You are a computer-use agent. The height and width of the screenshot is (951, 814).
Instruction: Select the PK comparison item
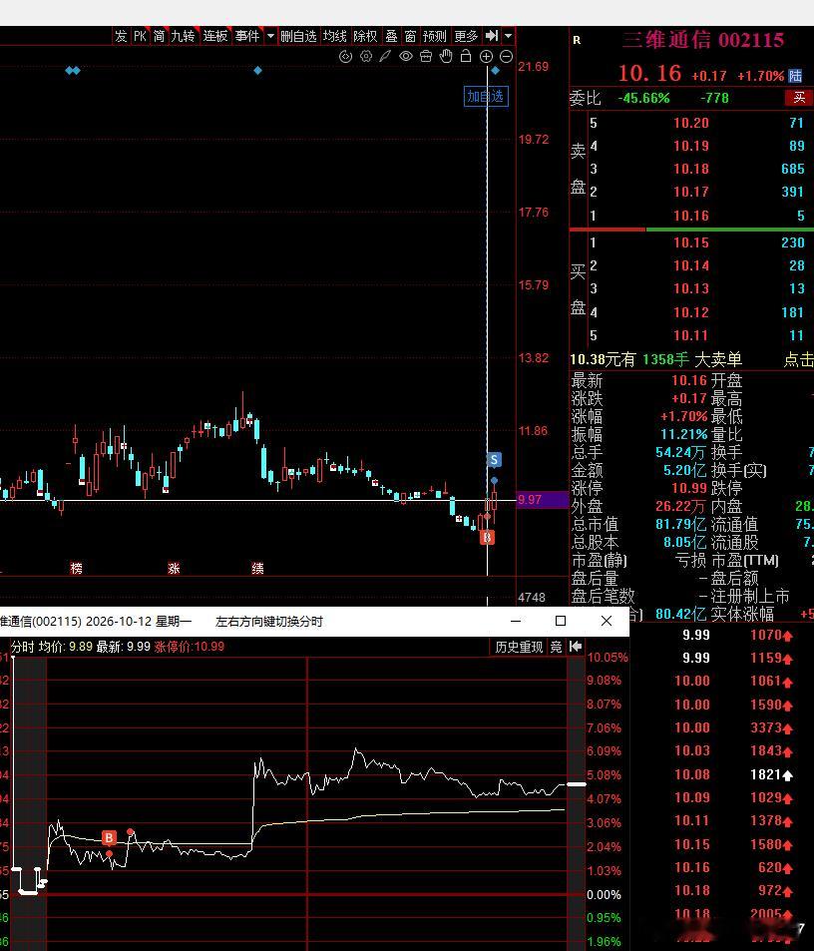pyautogui.click(x=140, y=36)
